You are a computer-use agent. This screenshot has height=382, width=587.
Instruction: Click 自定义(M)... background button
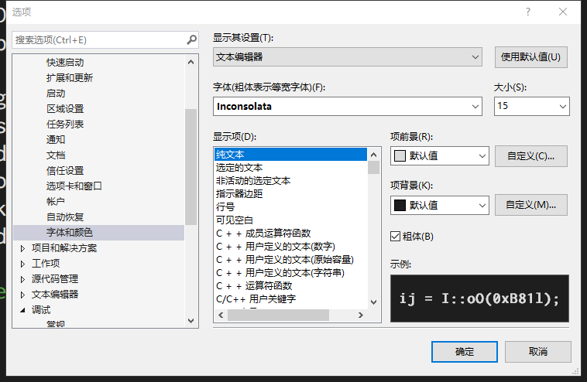[530, 205]
